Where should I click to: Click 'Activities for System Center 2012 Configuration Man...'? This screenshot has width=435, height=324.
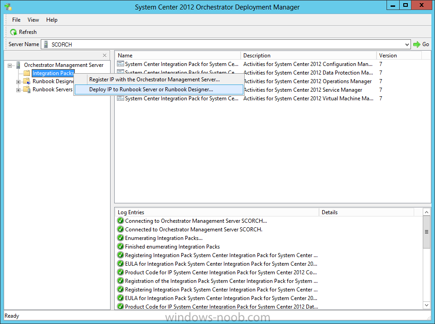[x=308, y=64]
